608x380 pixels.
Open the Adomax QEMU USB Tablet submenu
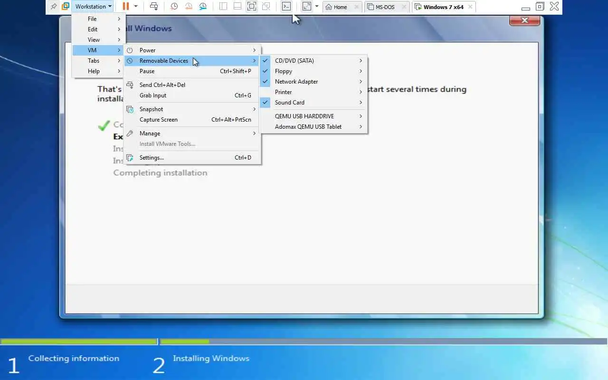[x=313, y=127]
